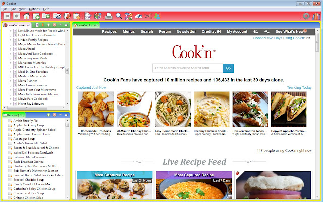Click the import arrow icon in Bookshelf panel header
The width and height of the screenshot is (323, 202).
(x=43, y=25)
